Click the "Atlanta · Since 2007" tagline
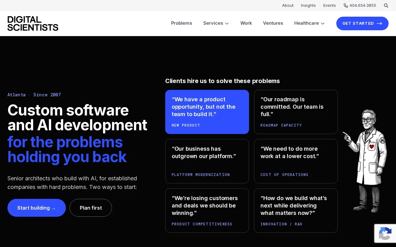The height and width of the screenshot is (247, 396). click(34, 95)
